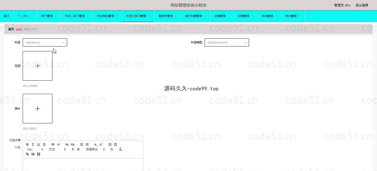
Task: Expand the 试题管理 menu
Action: tap(246, 16)
